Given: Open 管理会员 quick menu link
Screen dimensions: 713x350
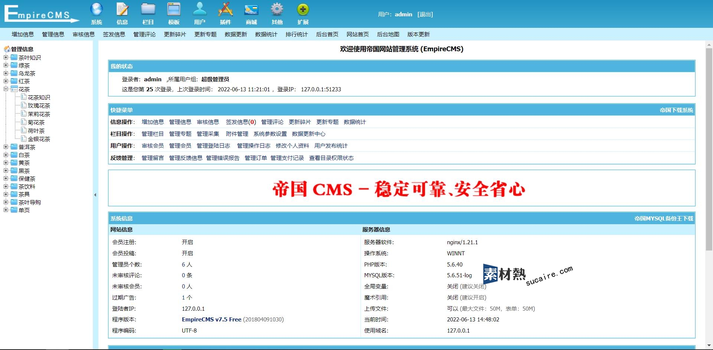Looking at the screenshot, I should click(180, 146).
